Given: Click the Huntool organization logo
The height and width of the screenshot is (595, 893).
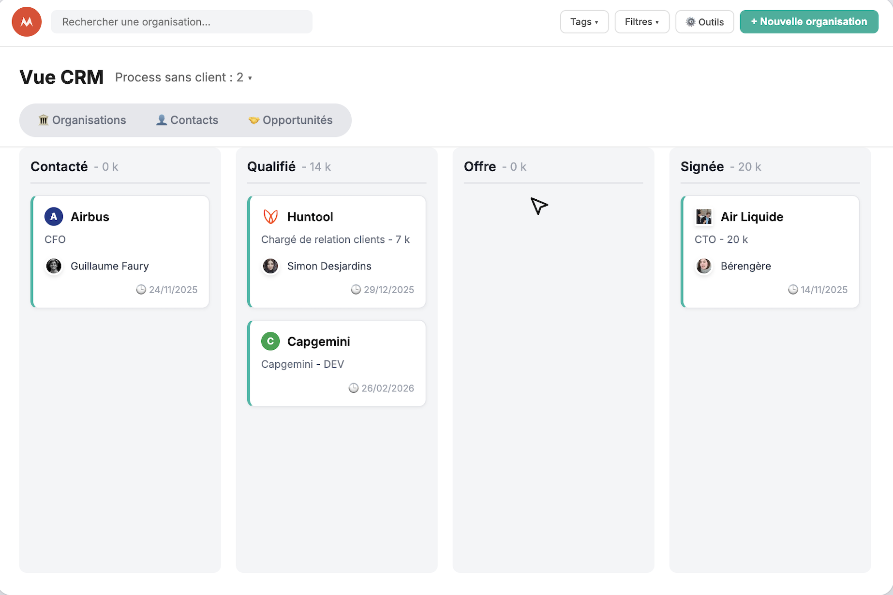Looking at the screenshot, I should tap(270, 217).
